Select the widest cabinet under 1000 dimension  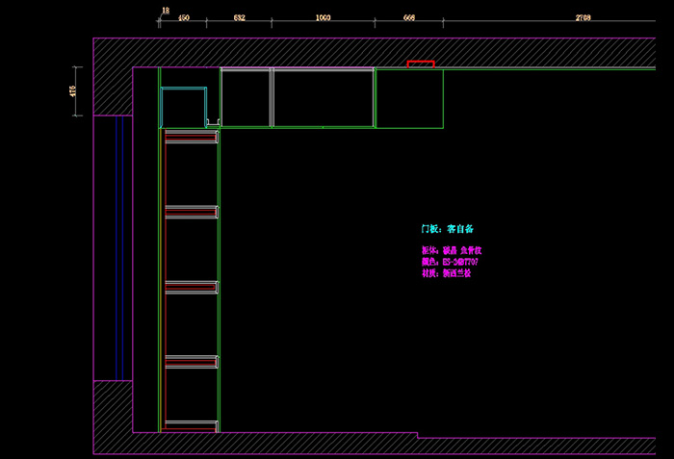tap(324, 97)
